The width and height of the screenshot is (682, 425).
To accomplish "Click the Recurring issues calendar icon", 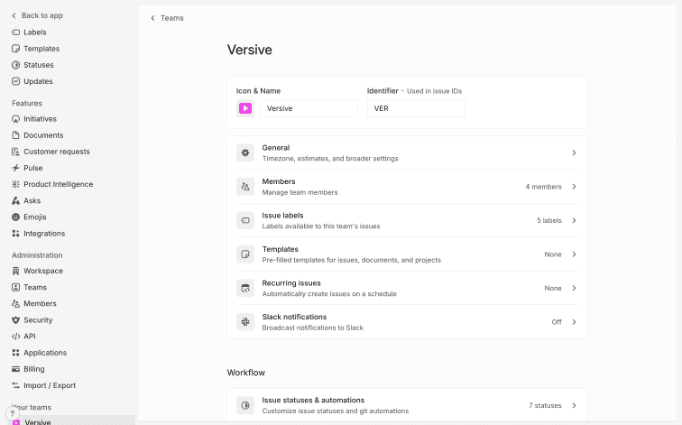I will pyautogui.click(x=245, y=288).
